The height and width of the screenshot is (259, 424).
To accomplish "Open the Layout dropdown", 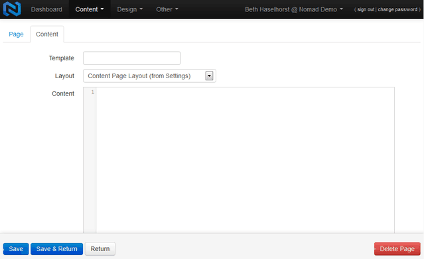I will tap(149, 76).
